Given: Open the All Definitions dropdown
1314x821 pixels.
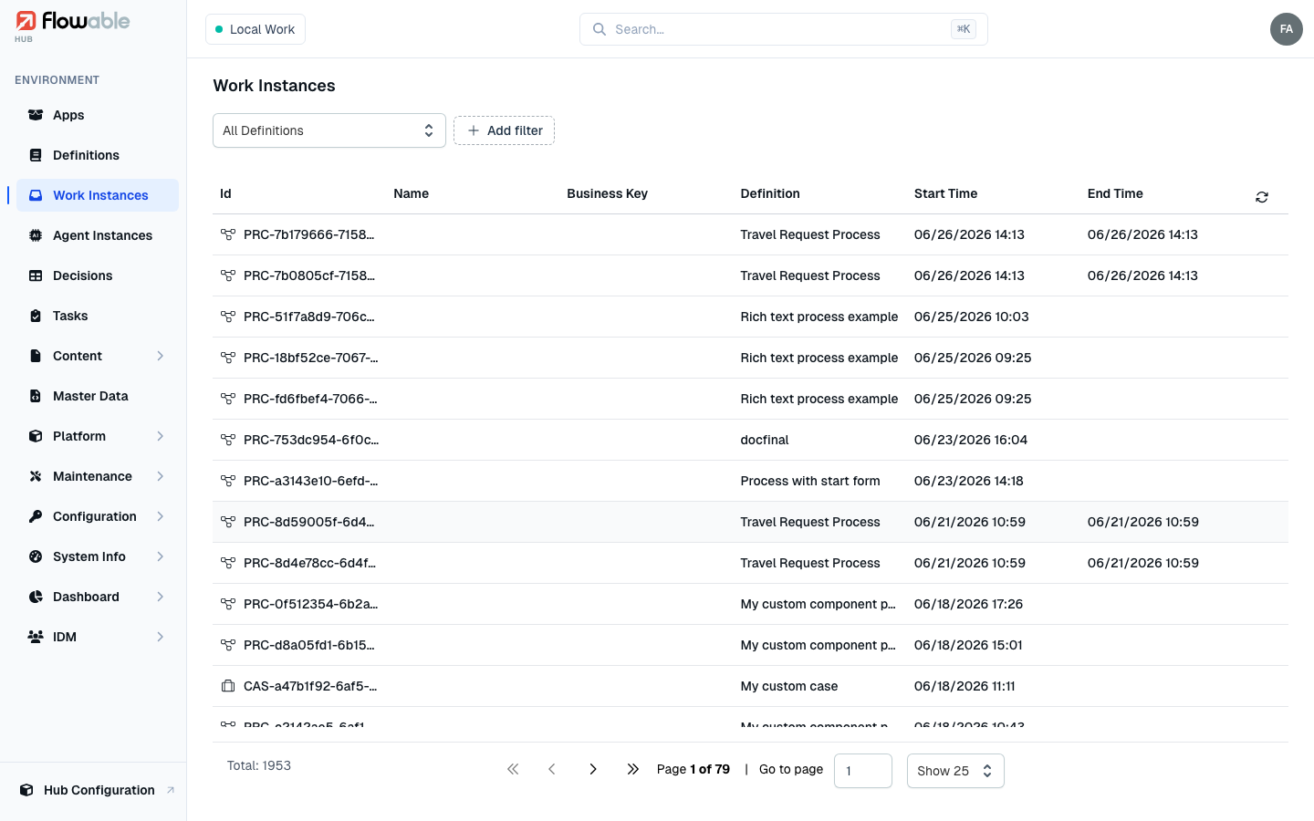Looking at the screenshot, I should 329,130.
